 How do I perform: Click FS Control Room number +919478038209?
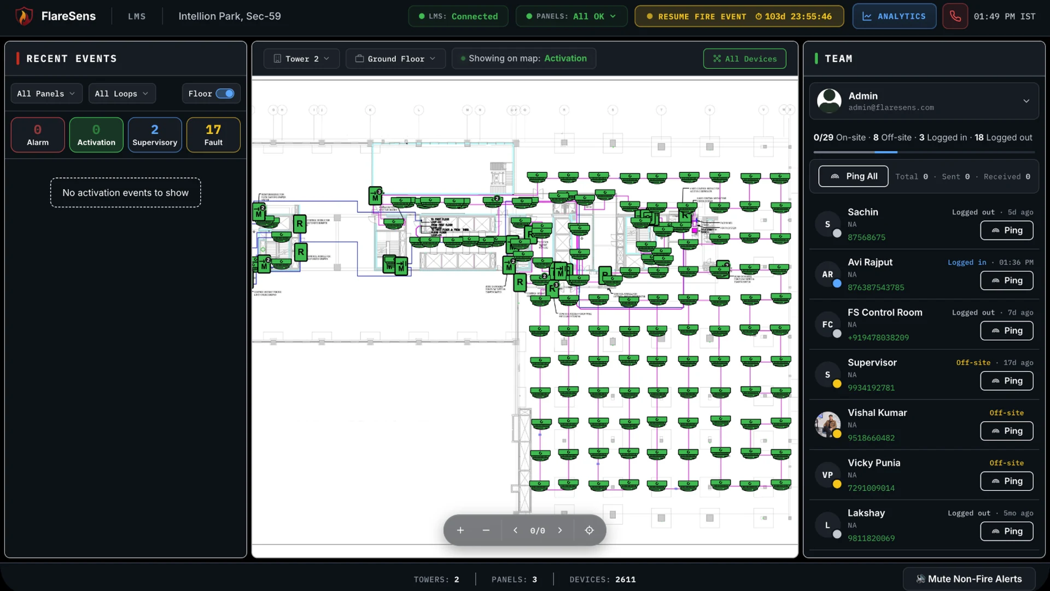878,338
